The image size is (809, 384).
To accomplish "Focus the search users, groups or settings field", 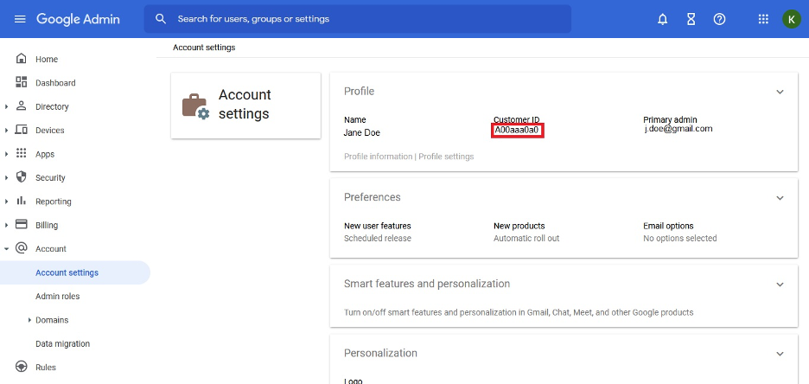I will click(x=358, y=19).
